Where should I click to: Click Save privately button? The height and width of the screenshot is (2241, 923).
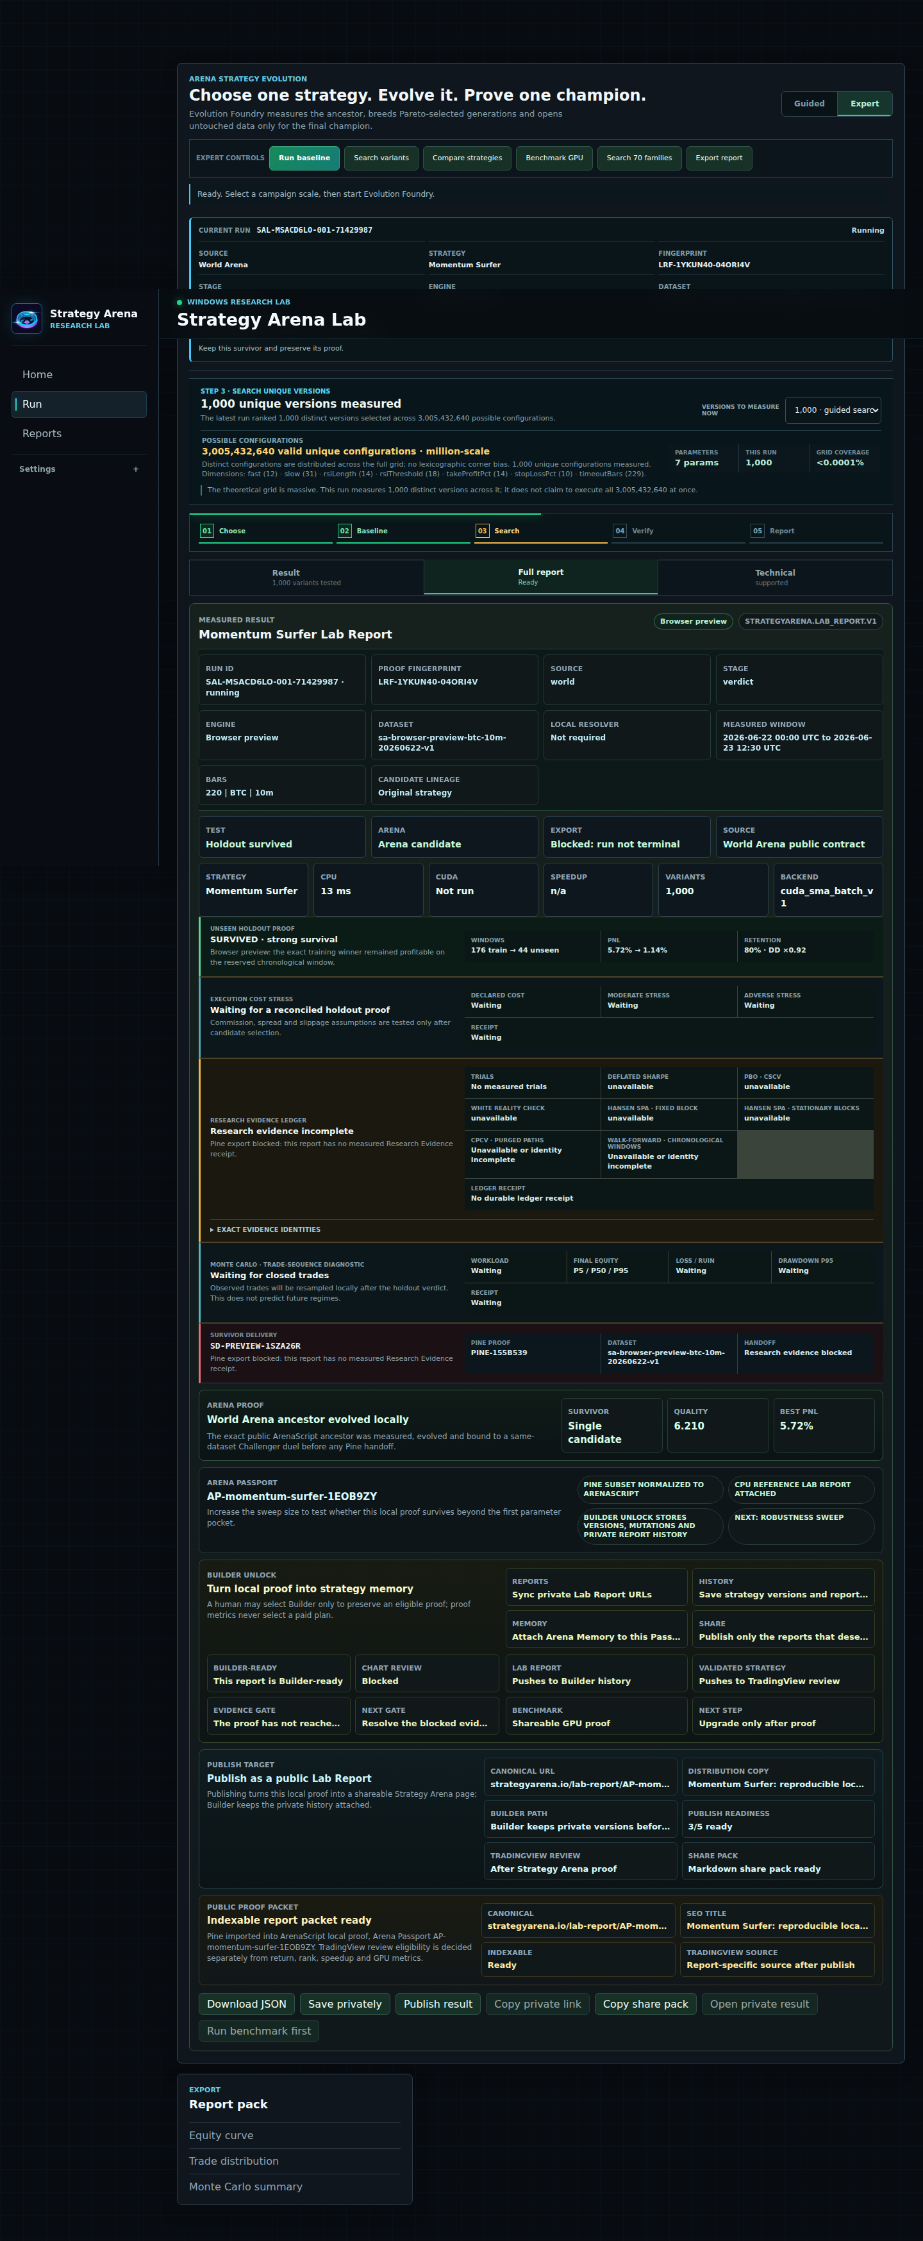click(x=345, y=2004)
